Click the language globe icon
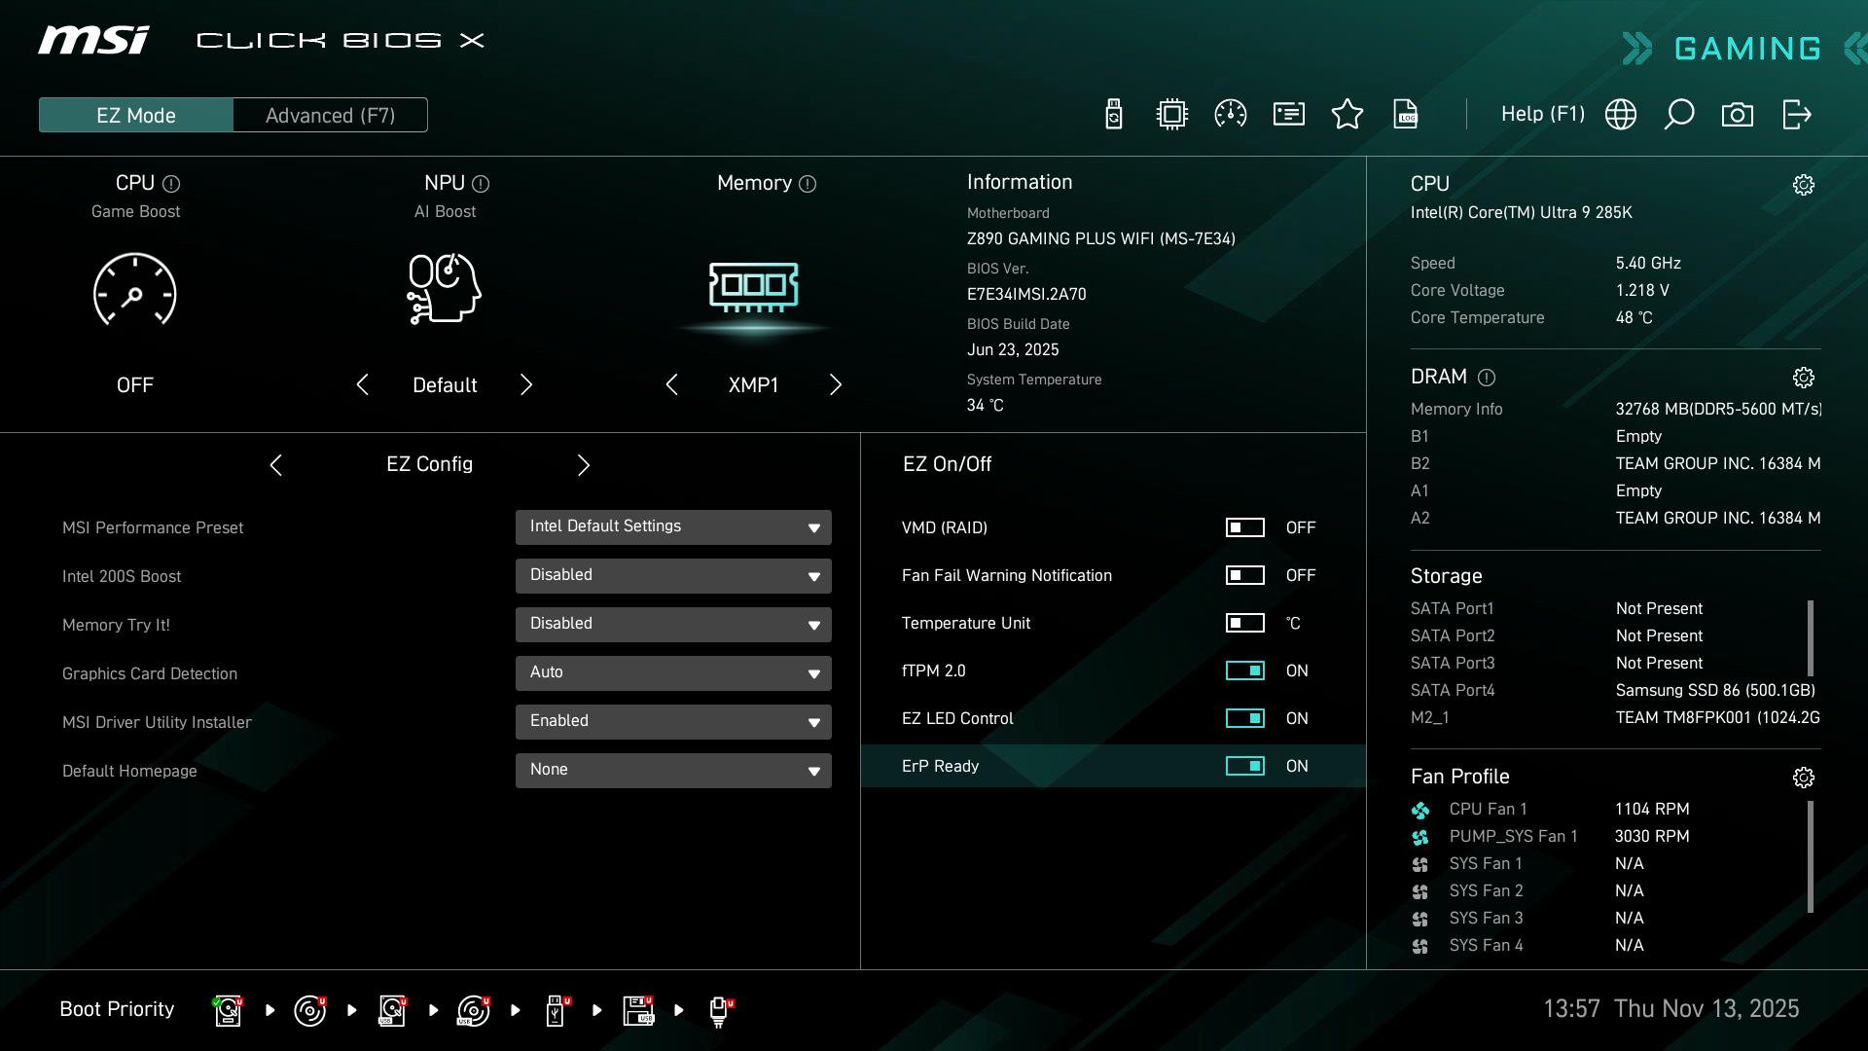Screen dimensions: 1868x1051 click(1620, 115)
